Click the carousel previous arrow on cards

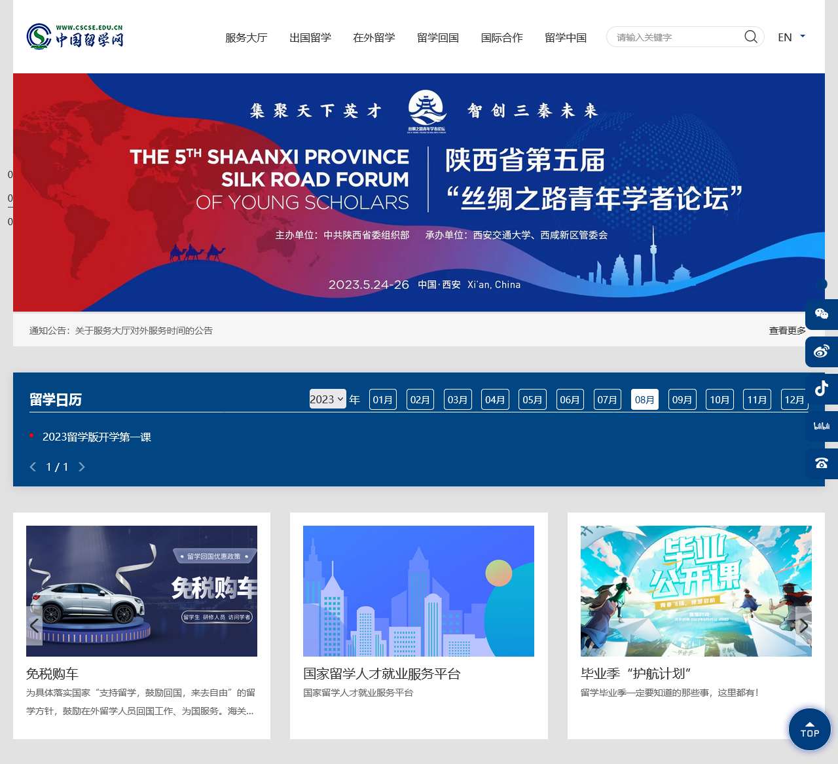[34, 626]
